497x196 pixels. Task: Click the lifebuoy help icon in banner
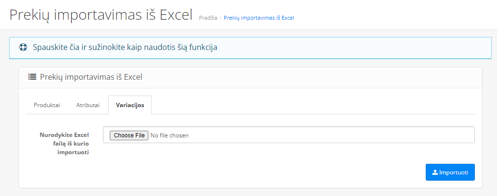tap(23, 48)
